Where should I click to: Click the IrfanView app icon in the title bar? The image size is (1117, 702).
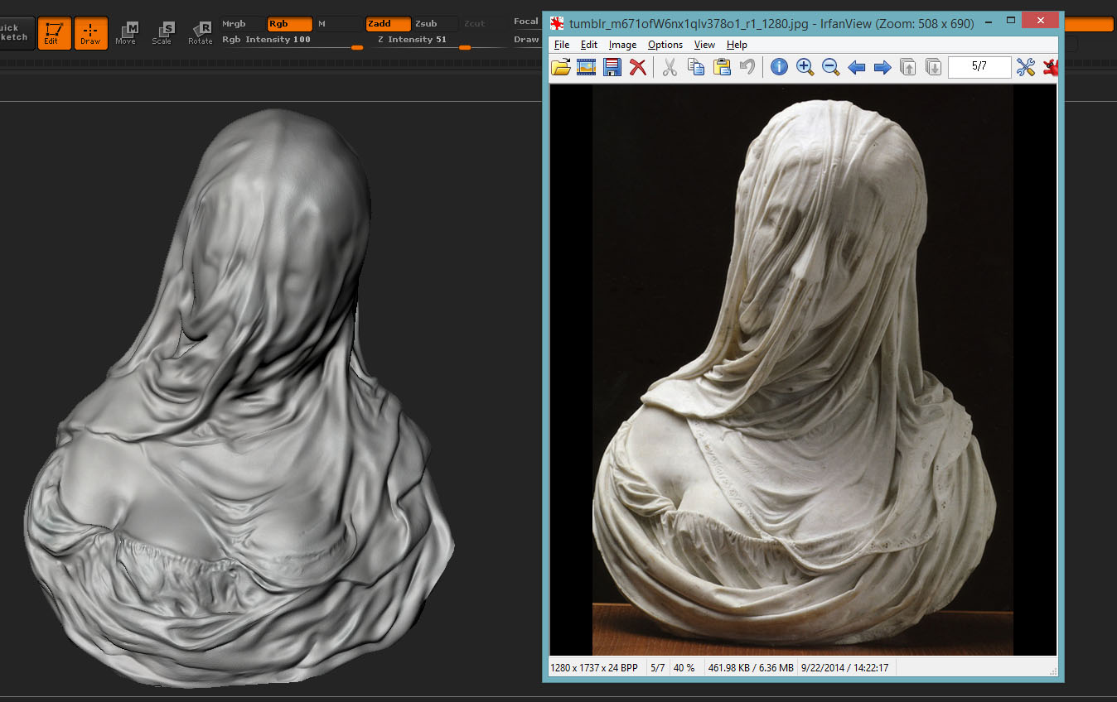[557, 23]
